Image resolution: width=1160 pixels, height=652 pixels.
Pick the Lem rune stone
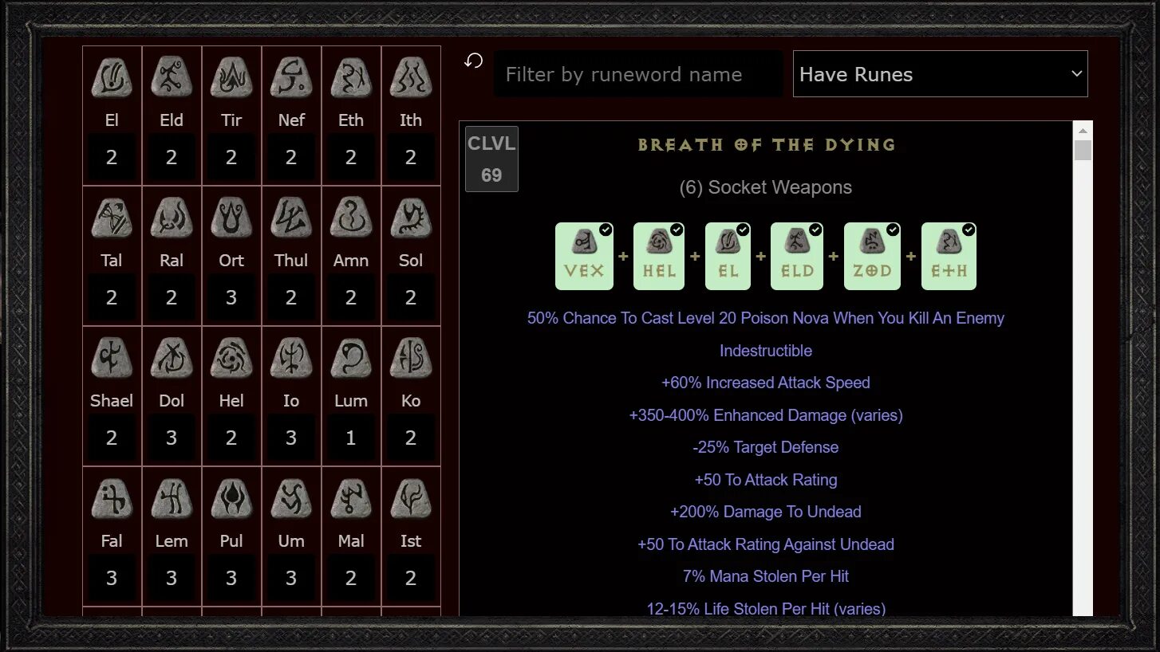[172, 499]
